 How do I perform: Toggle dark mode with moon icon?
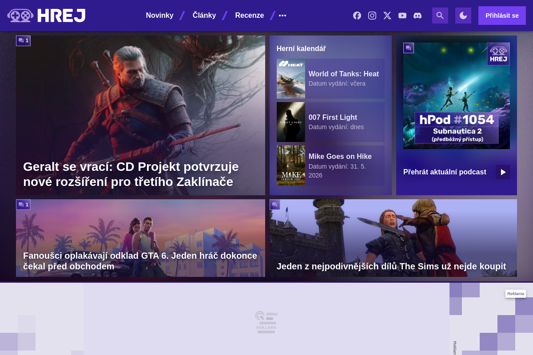[x=463, y=16]
